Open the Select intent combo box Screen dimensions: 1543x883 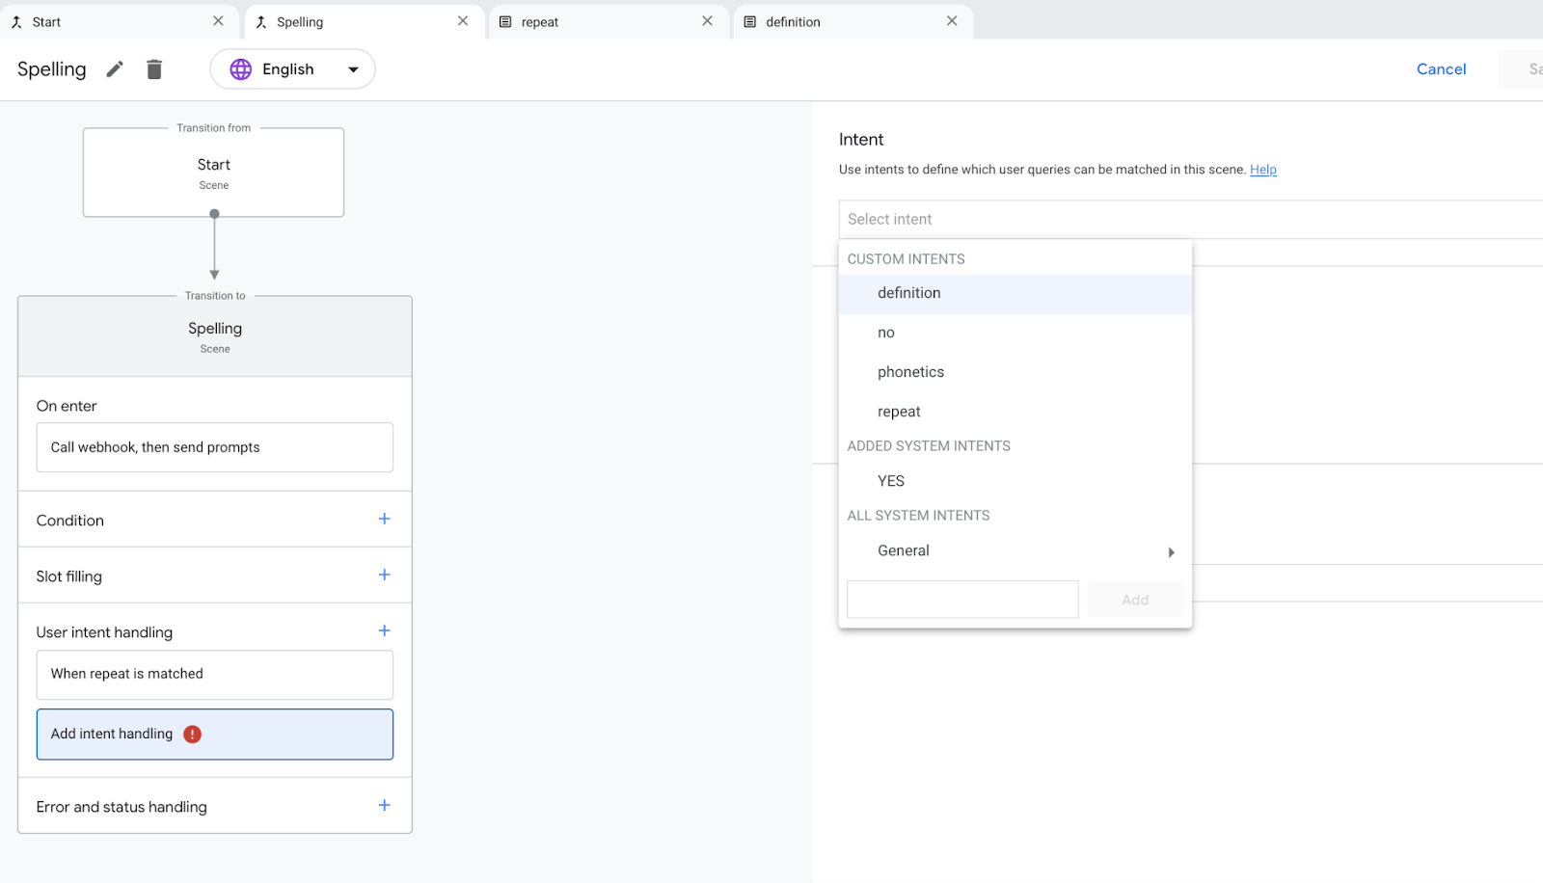[1186, 220]
